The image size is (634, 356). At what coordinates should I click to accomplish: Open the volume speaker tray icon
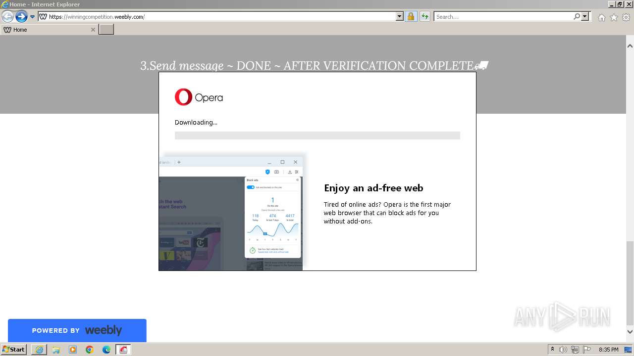pyautogui.click(x=563, y=350)
